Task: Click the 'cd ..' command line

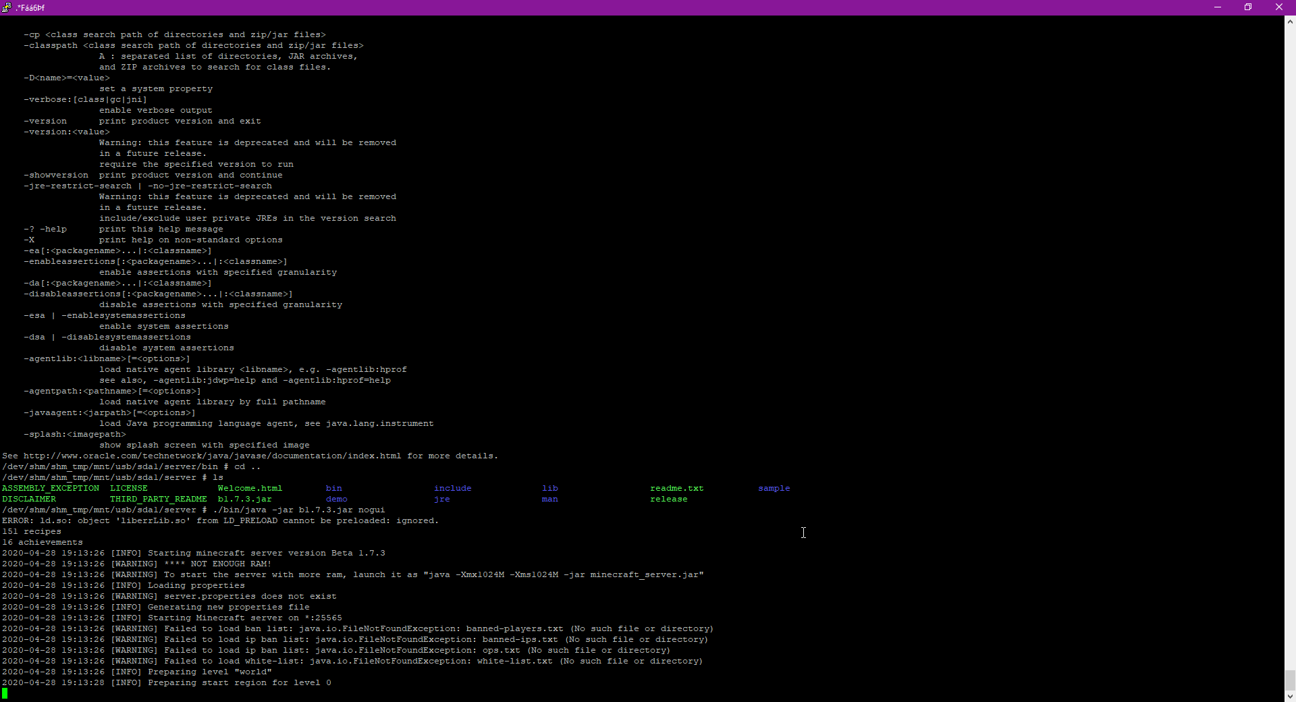Action: [248, 466]
